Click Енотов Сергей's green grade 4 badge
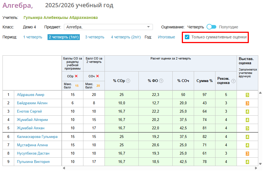Viewport: 263px width, 171px height. (247, 111)
